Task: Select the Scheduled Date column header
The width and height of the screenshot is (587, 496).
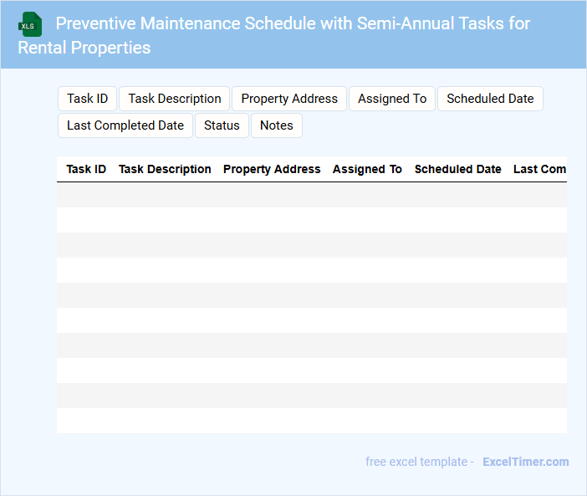Action: tap(457, 169)
